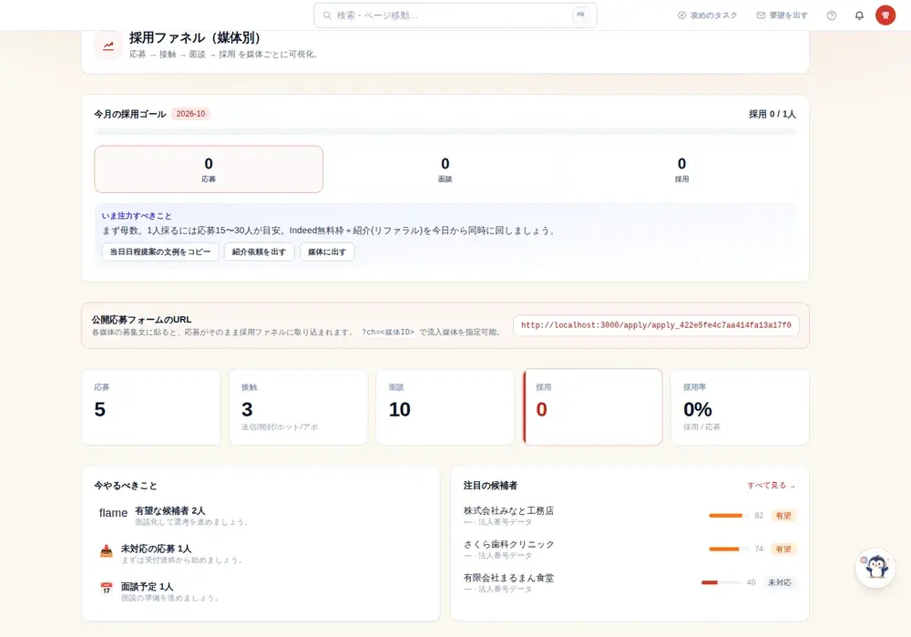Select the 応募 goal tab showing 0
911x637 pixels.
point(209,170)
